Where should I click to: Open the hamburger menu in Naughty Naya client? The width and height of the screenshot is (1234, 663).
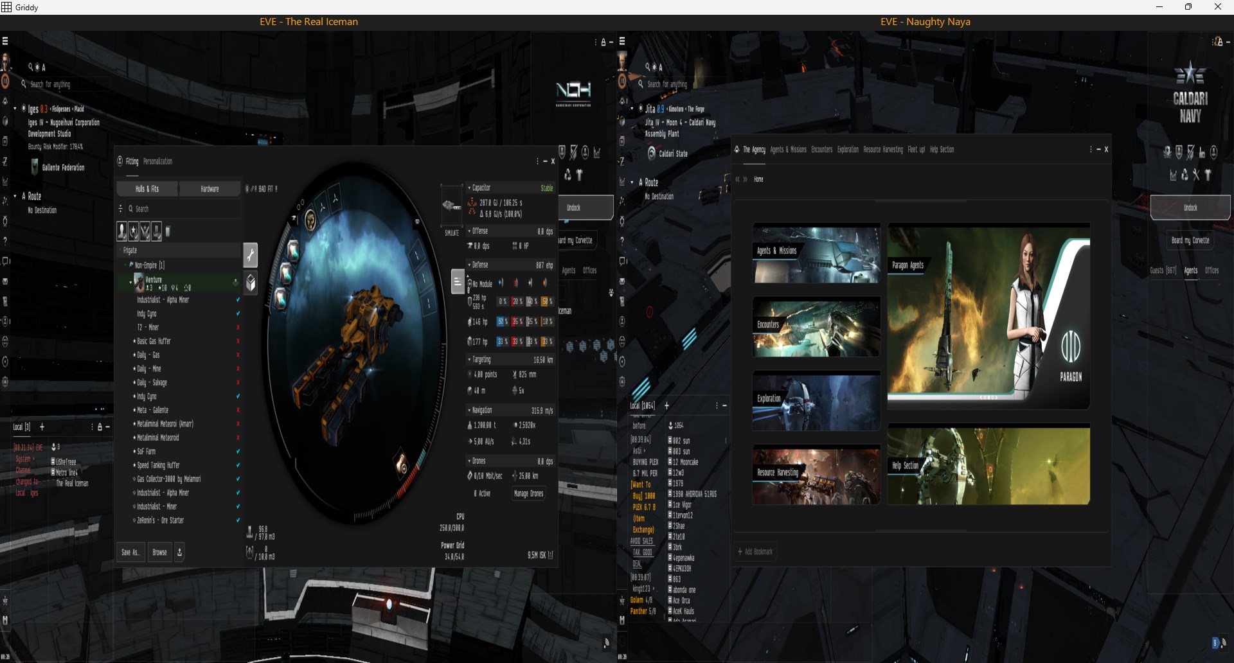click(x=622, y=41)
